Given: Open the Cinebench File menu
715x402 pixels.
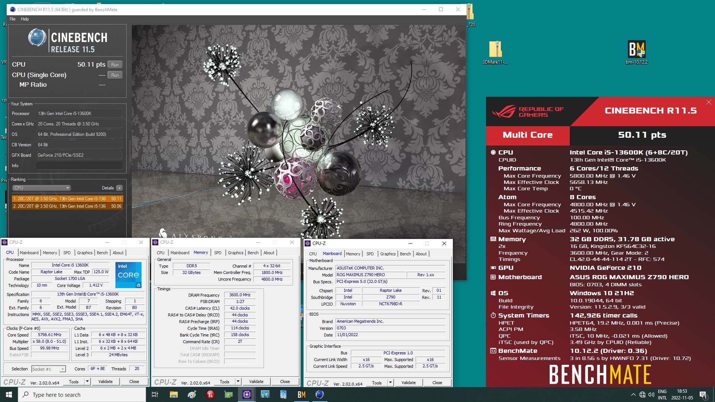Looking at the screenshot, I should coord(12,19).
